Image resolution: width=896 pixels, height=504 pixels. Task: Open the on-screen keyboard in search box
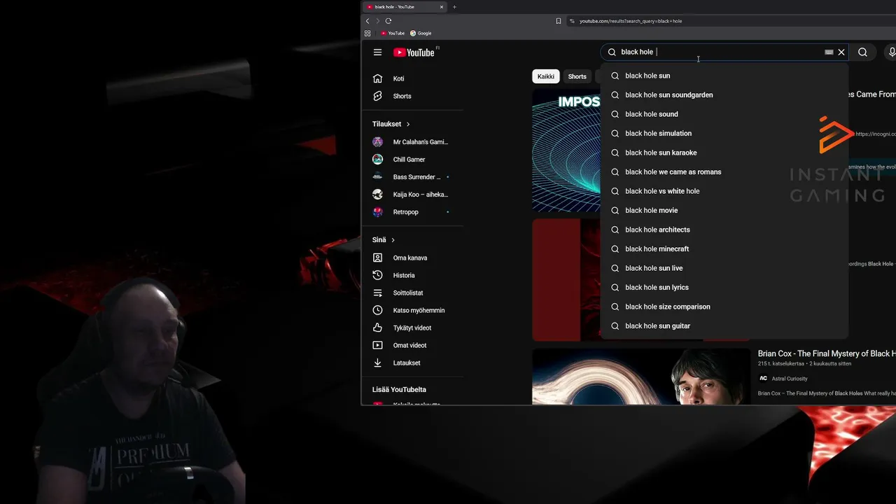tap(829, 52)
